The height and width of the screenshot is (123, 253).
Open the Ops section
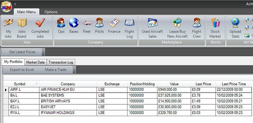(x=61, y=26)
